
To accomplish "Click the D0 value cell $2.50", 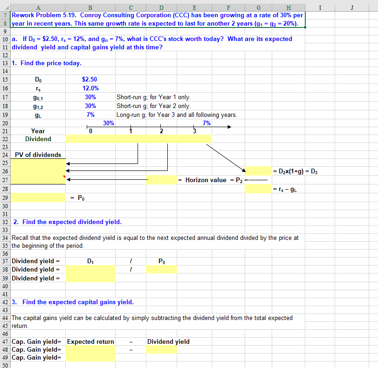I will [89, 80].
